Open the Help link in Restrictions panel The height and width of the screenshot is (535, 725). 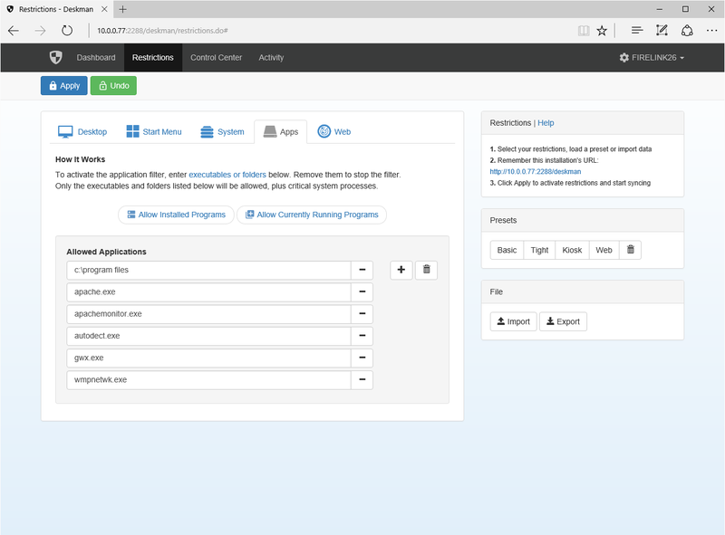[546, 123]
